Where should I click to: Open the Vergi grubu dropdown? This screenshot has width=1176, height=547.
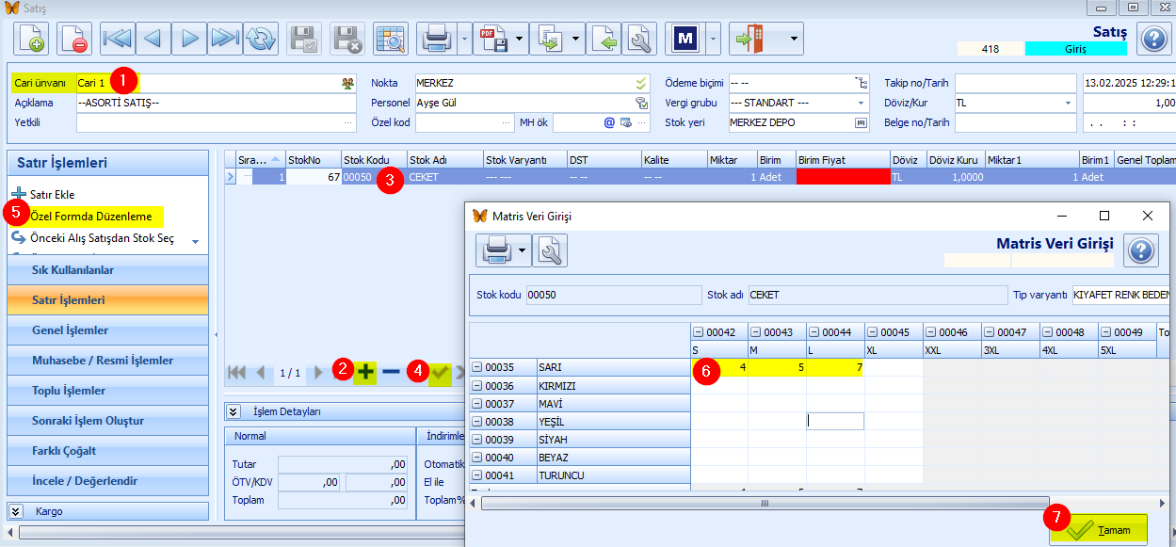point(861,103)
